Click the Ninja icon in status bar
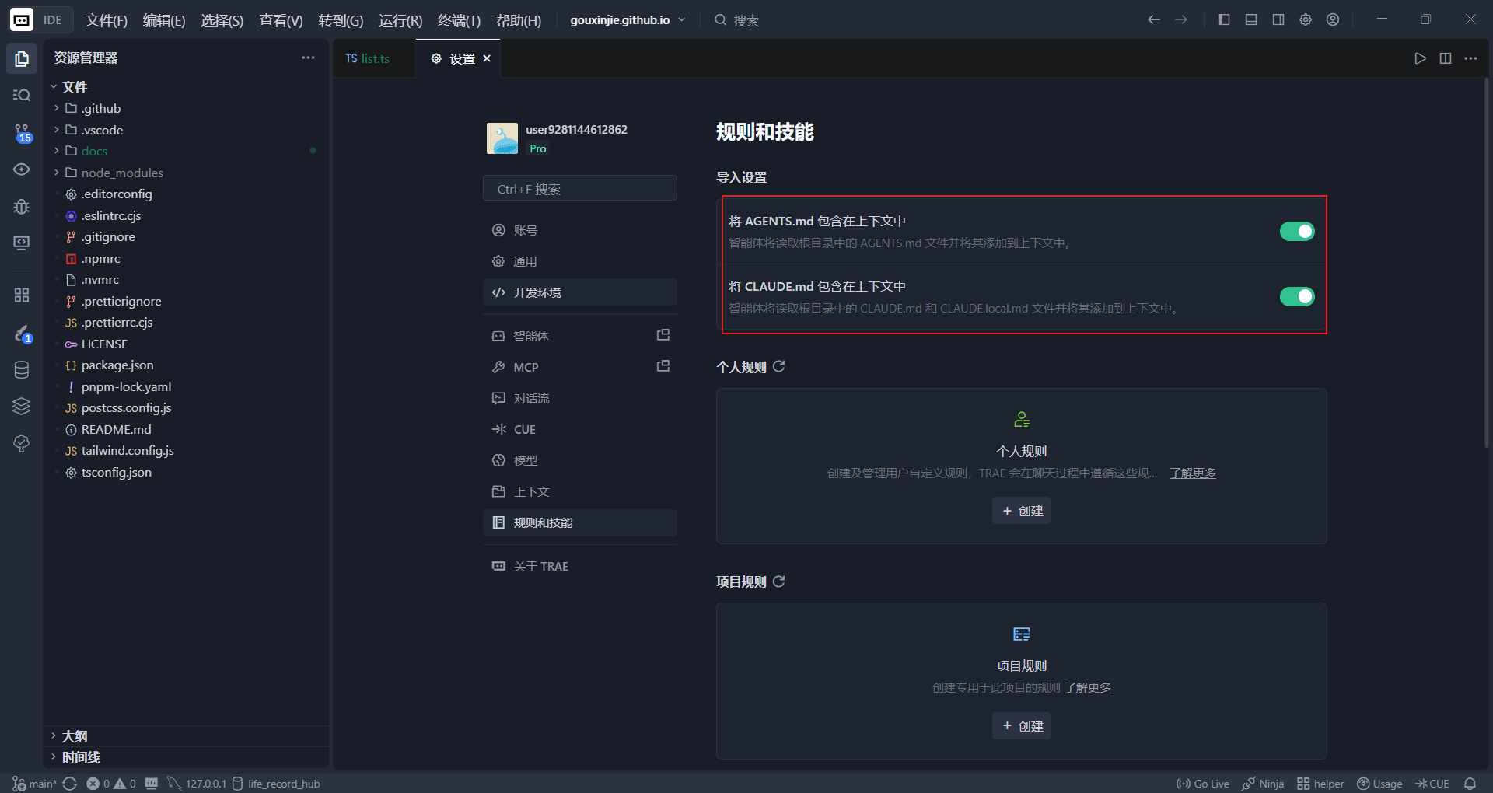 click(x=1262, y=783)
